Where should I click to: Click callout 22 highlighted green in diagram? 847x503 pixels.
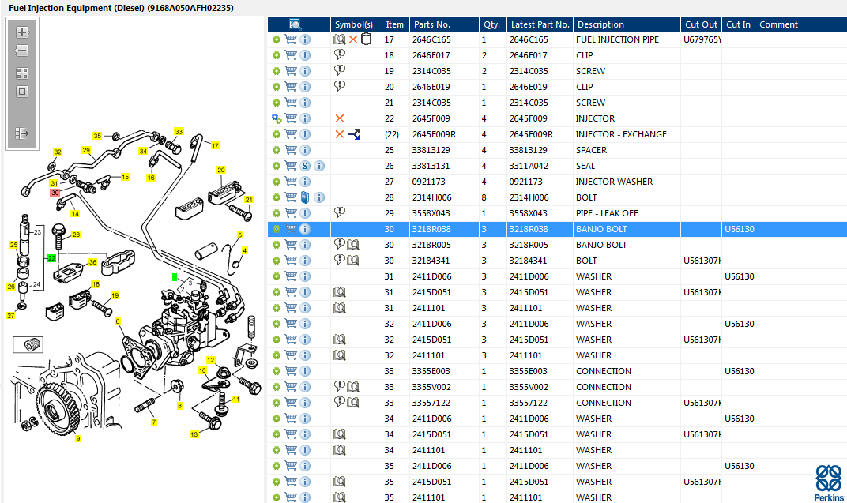(x=51, y=258)
